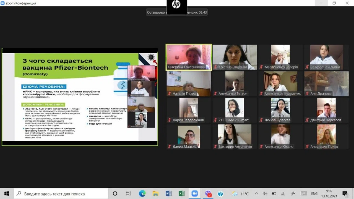Click muted mic icon beside ZTE Blade 20 Smart
Viewport: 354px width, 199px height.
coord(215,120)
